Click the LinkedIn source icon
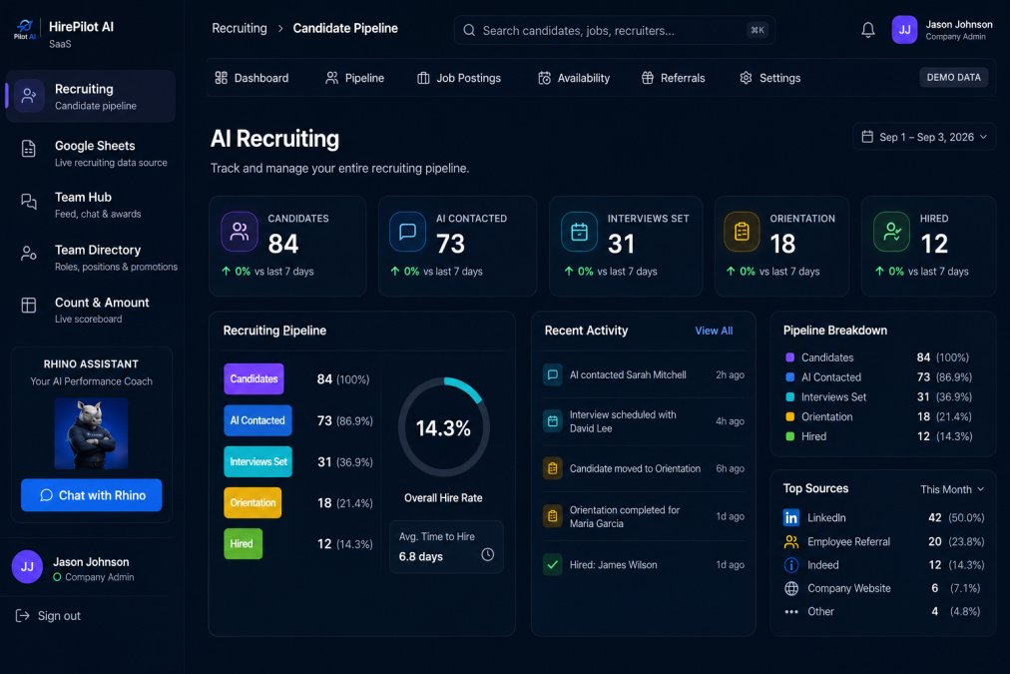 (791, 517)
